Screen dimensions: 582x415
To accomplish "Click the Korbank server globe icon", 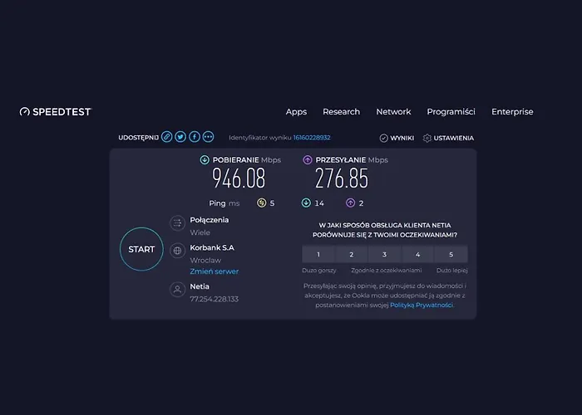I will coord(177,250).
